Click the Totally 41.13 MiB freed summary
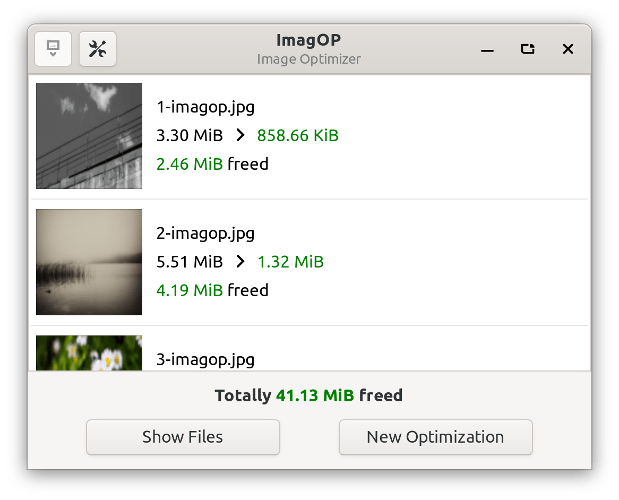 tap(309, 395)
